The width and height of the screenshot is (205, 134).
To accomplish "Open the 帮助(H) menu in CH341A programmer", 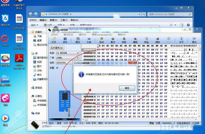I will click(x=122, y=35).
